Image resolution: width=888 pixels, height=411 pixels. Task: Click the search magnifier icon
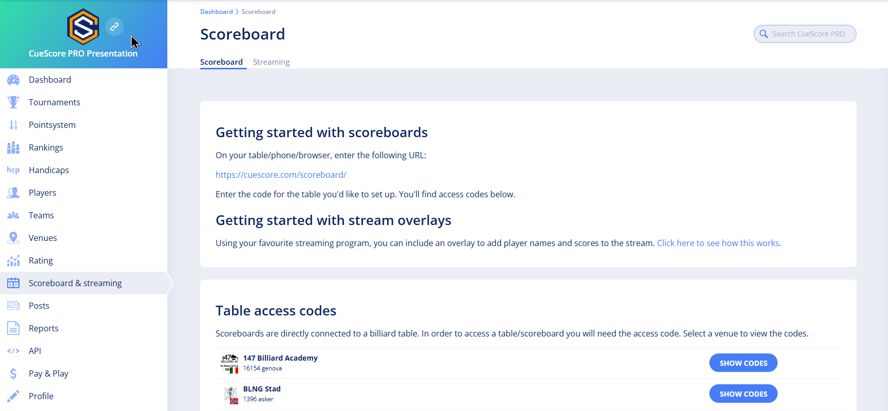764,34
